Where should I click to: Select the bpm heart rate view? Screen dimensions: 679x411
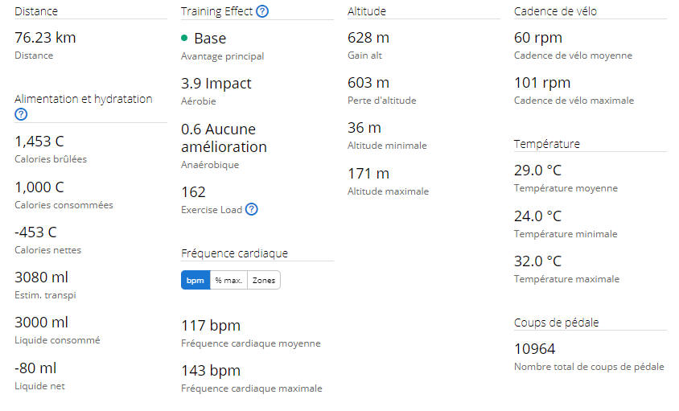click(x=195, y=280)
